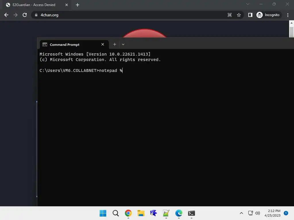The width and height of the screenshot is (294, 220).
Task: Bookmark this page with star icon
Action: click(239, 15)
